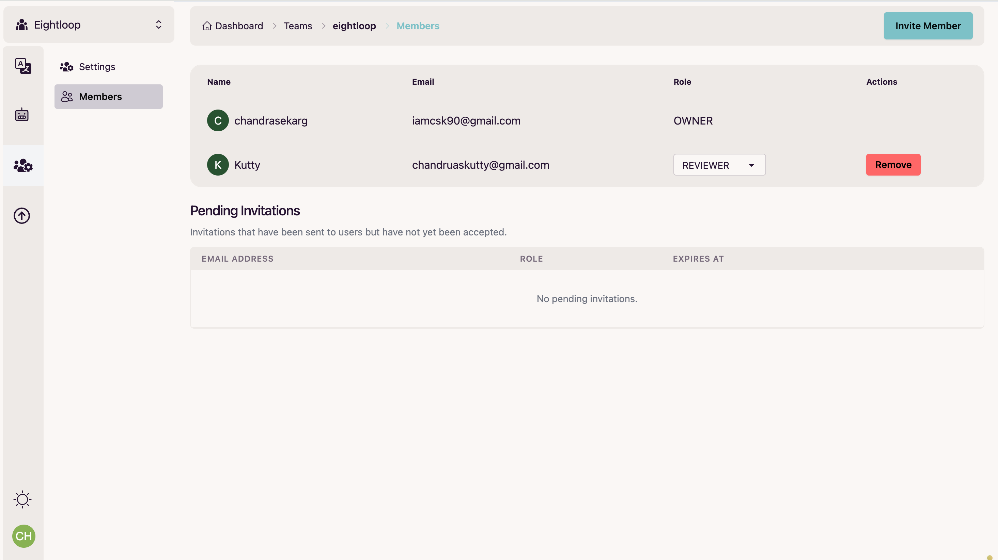Click the gear-people icon next to Settings
Screen dimensions: 998x560
point(66,66)
